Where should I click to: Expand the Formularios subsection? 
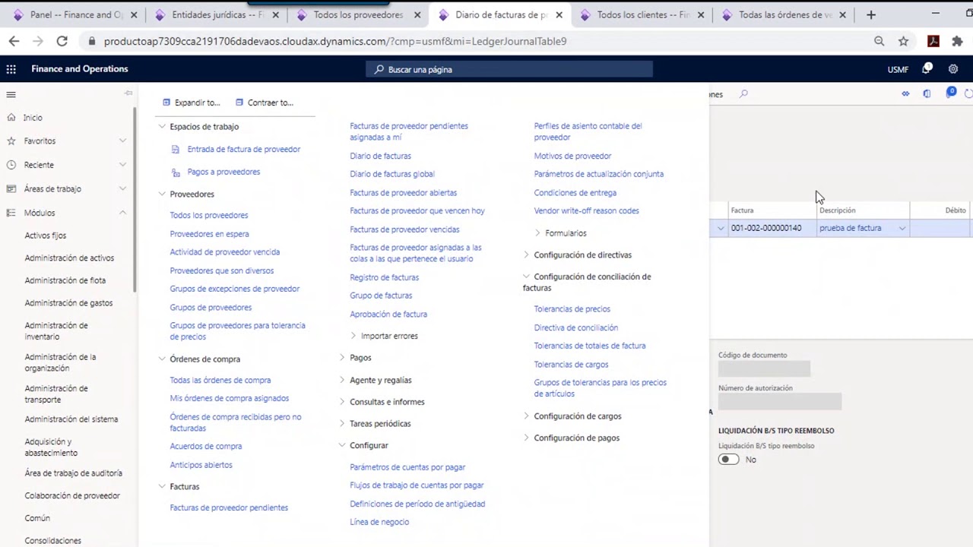click(537, 233)
